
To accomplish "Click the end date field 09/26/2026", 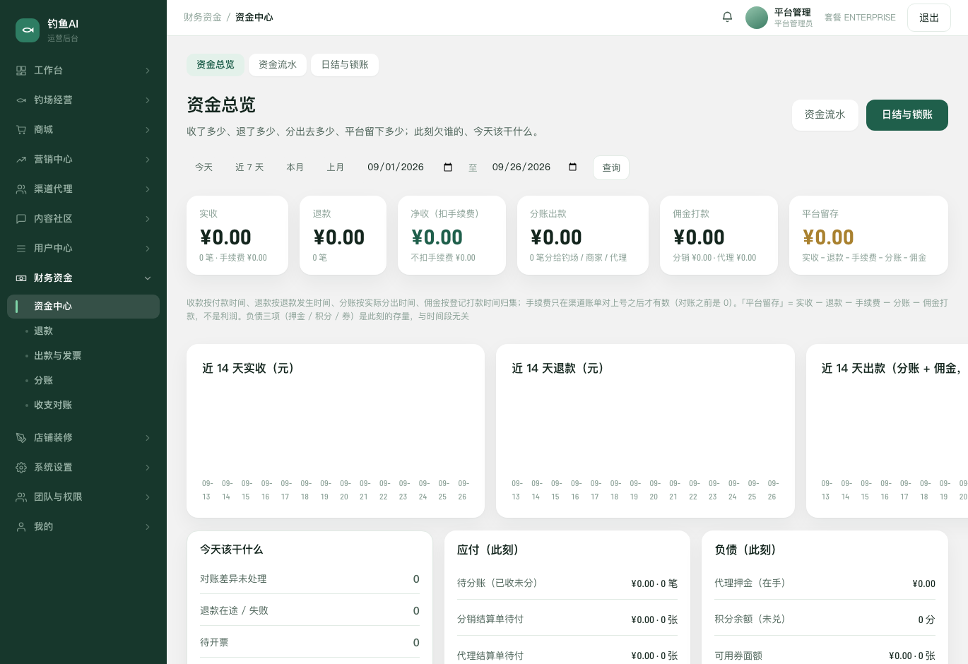I will [x=535, y=167].
